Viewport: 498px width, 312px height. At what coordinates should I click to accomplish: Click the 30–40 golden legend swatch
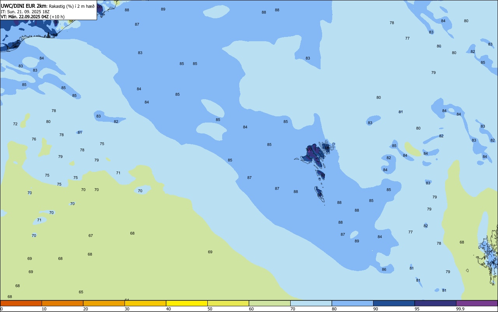(145, 303)
